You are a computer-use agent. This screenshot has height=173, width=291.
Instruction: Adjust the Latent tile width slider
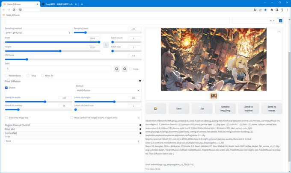point(38,102)
